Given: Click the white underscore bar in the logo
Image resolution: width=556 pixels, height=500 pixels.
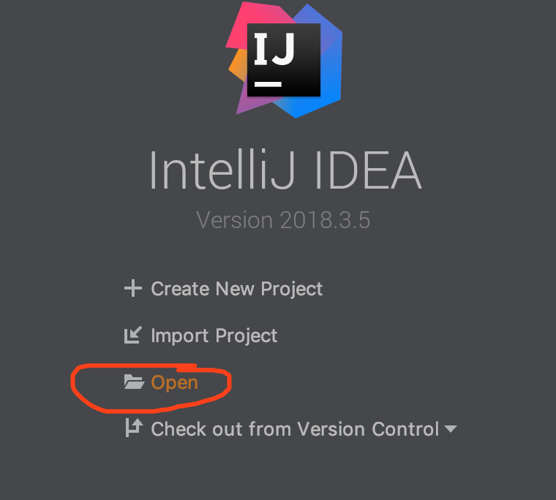Looking at the screenshot, I should pyautogui.click(x=268, y=84).
